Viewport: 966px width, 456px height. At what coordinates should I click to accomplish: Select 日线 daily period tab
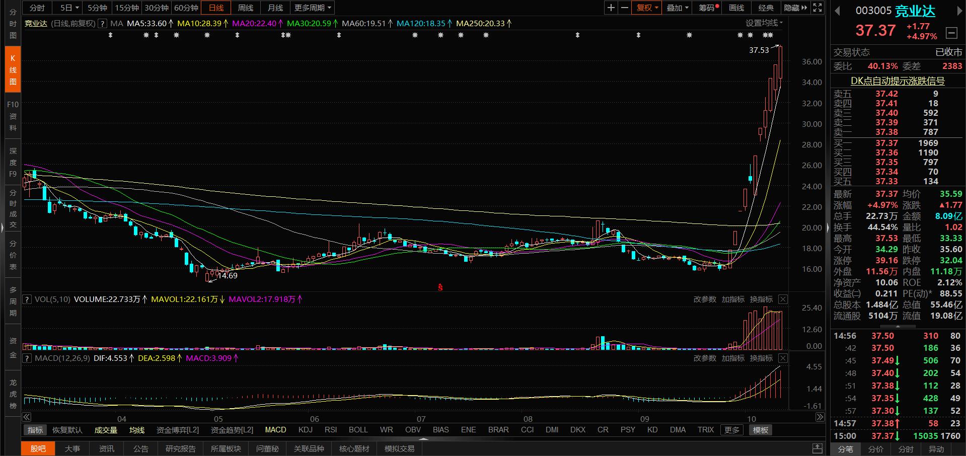216,8
